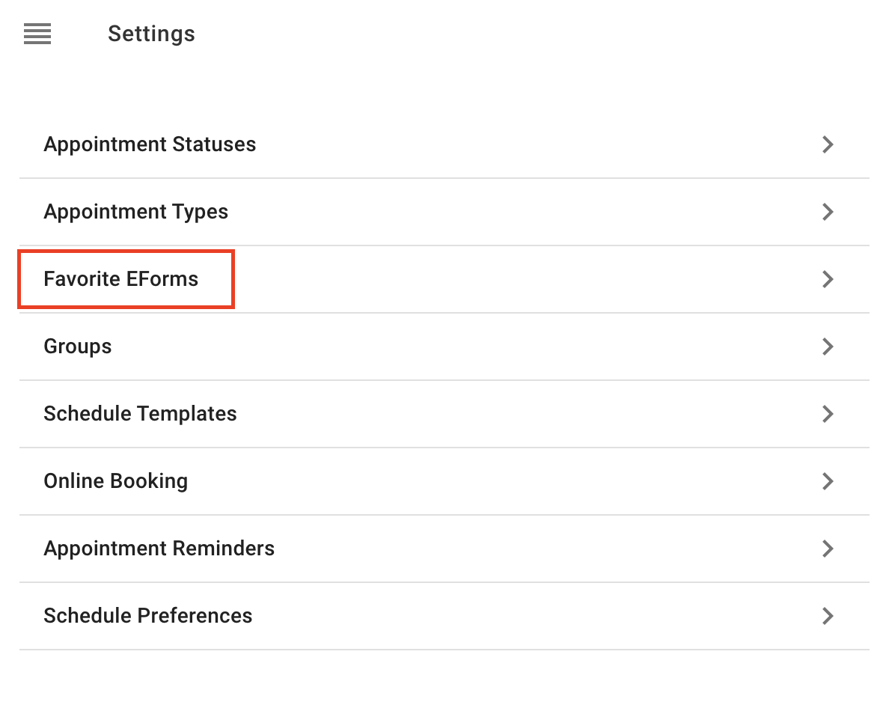Click the Schedule Templates chevron icon
Screen dimensions: 889x708
point(828,414)
